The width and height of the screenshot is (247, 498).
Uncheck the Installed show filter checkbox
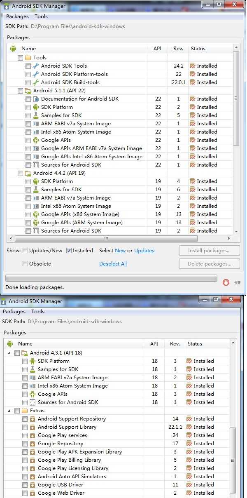[69, 251]
